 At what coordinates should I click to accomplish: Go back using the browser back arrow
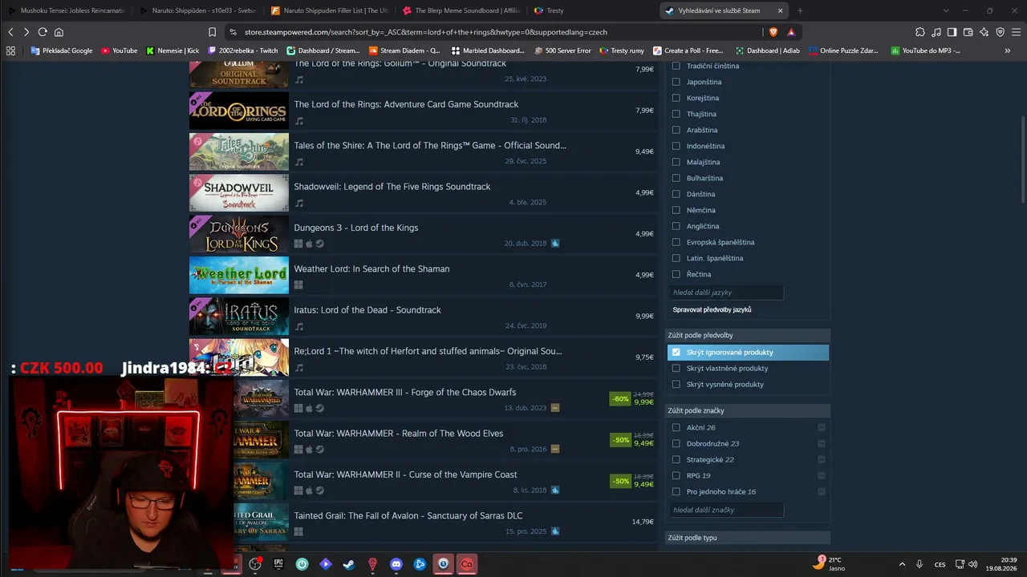10,32
